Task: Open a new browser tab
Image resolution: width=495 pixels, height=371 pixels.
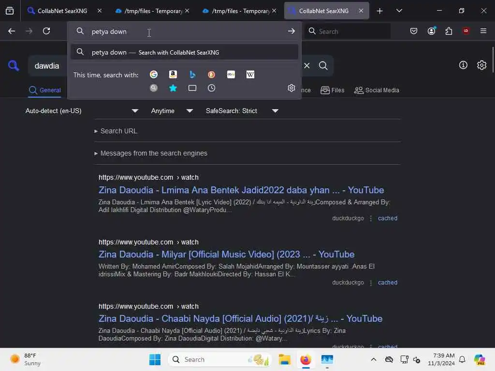Action: [x=379, y=11]
